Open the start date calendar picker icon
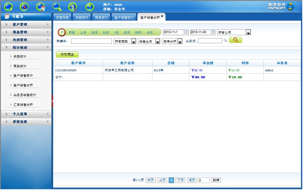303x190 pixels. (185, 32)
